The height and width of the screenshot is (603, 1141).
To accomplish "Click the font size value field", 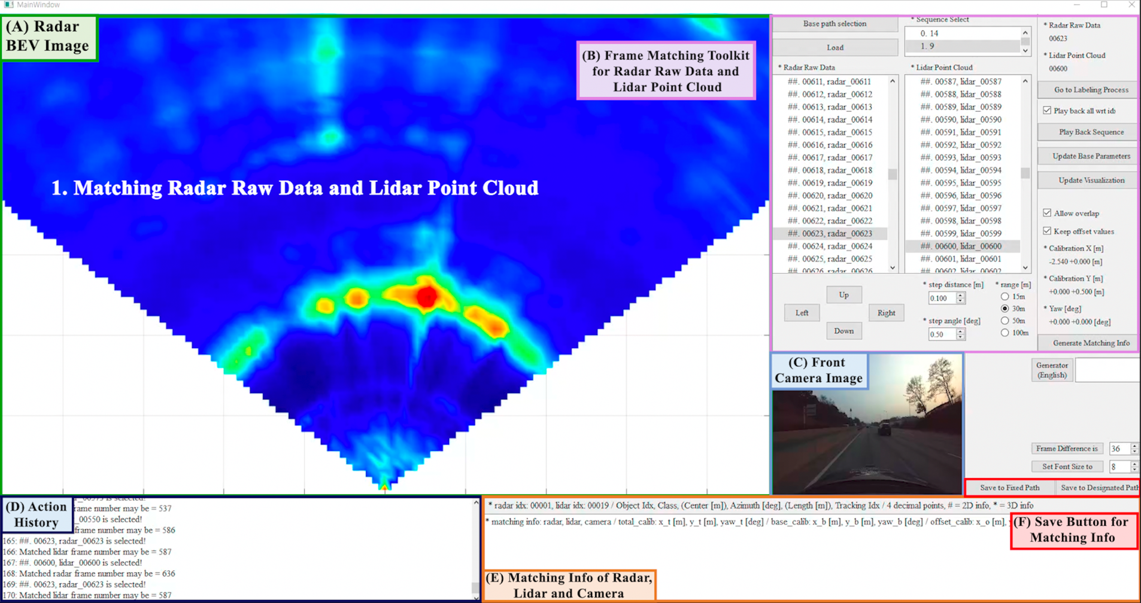I will coord(1119,467).
